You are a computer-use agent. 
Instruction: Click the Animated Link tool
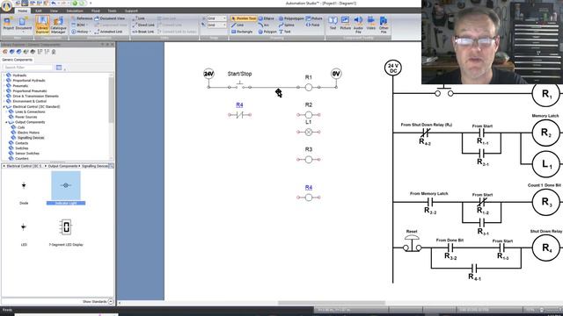click(108, 32)
